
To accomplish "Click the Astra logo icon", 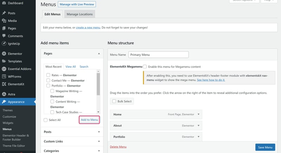I will (4, 94).
